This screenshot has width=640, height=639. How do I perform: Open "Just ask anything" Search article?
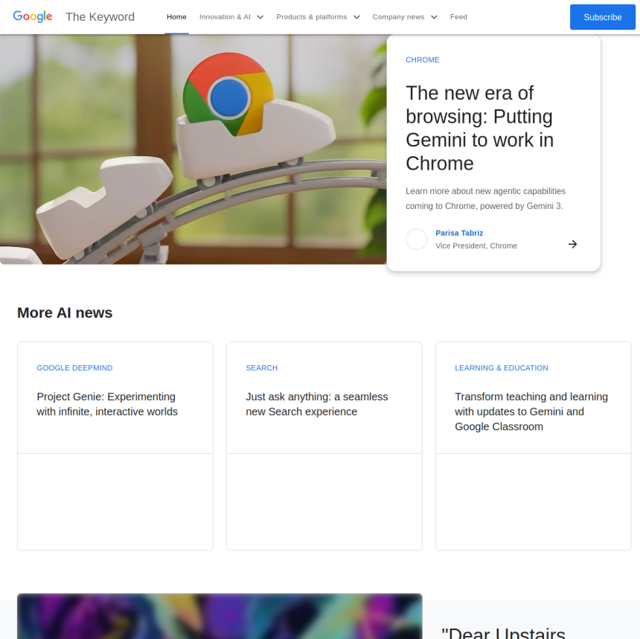[x=317, y=404]
